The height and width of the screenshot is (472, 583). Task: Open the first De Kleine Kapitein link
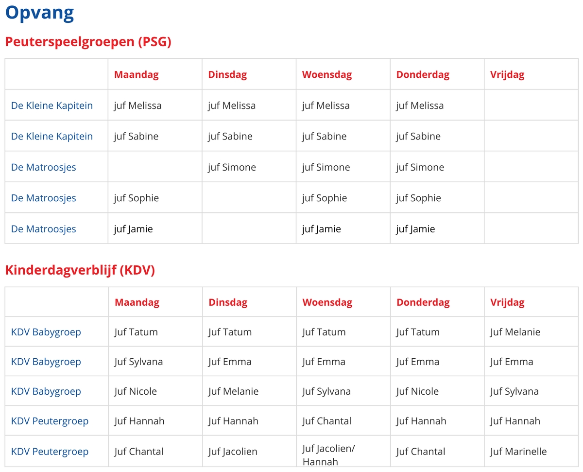pyautogui.click(x=52, y=105)
